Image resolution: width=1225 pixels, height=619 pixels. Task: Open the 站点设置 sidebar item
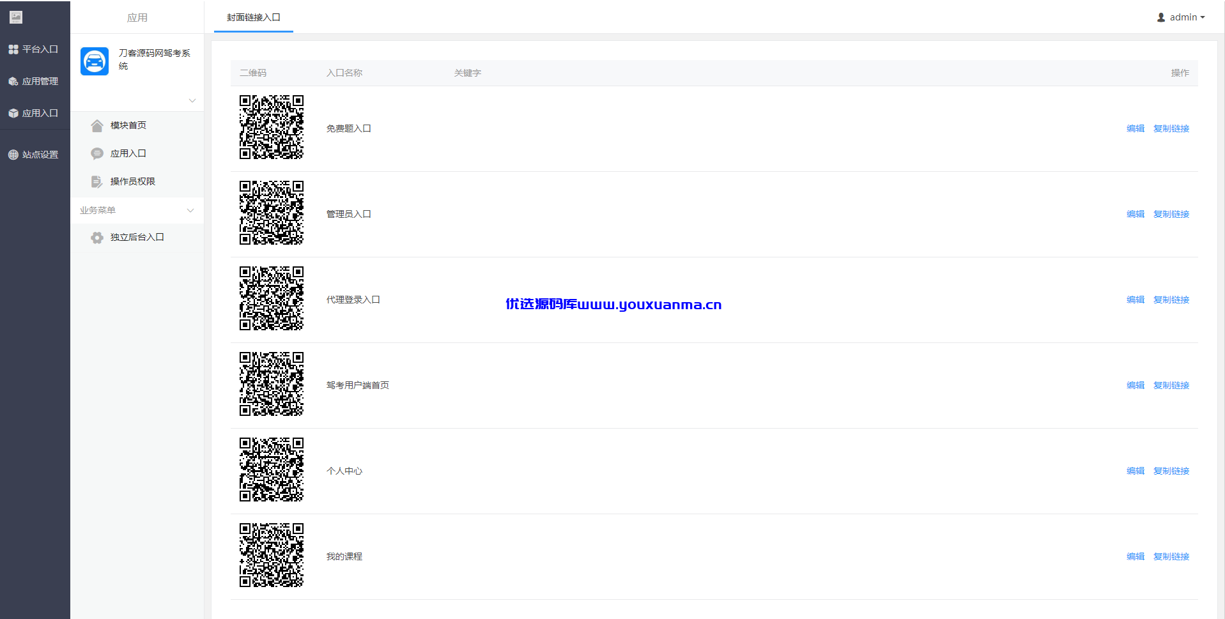[x=35, y=155]
